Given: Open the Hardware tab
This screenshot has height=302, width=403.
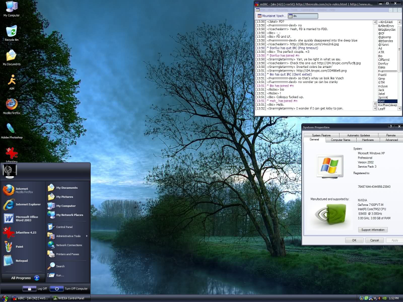Looking at the screenshot, I should point(368,140).
